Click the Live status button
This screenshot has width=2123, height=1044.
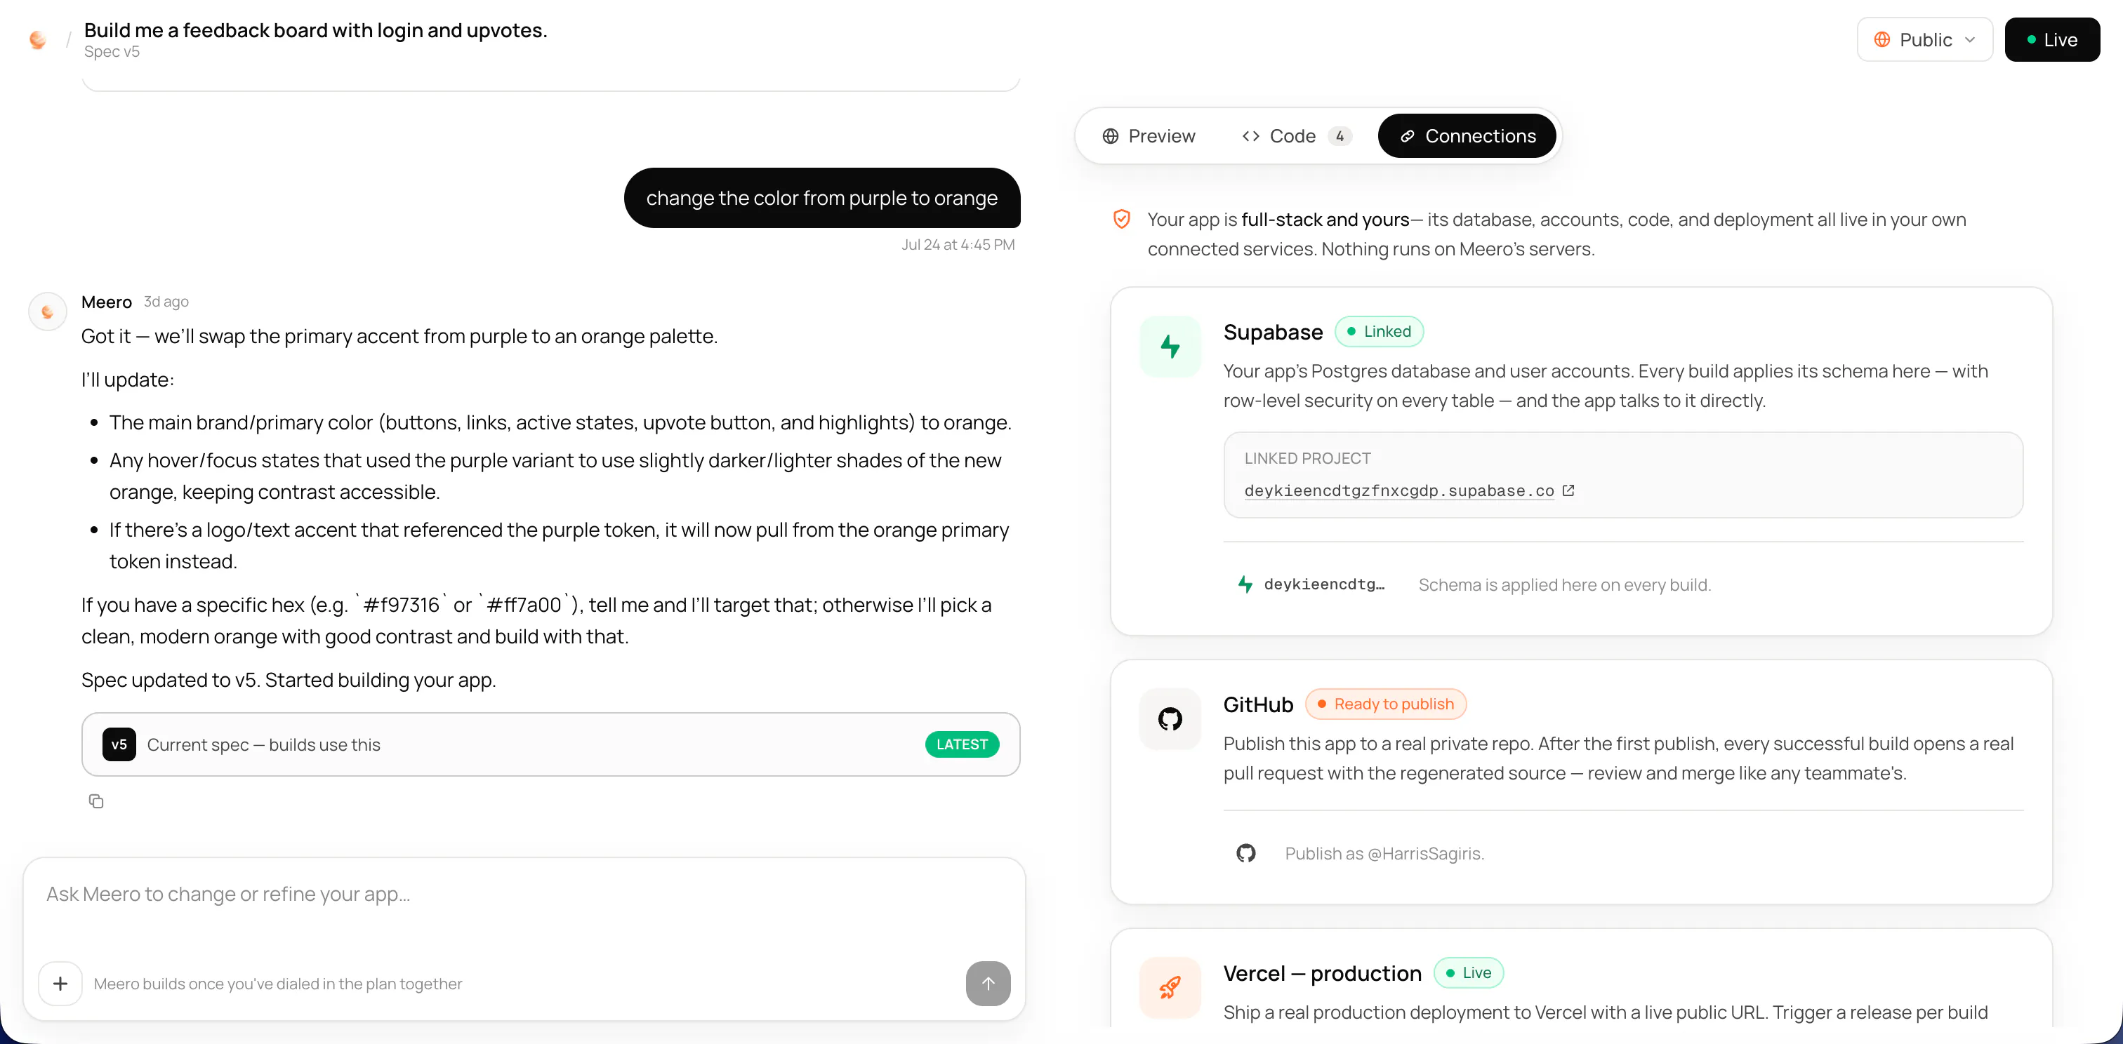[x=2052, y=39]
